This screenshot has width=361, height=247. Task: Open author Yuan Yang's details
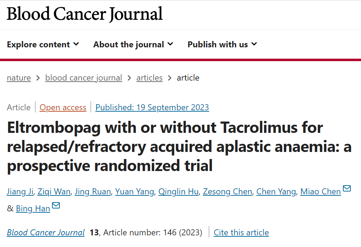(x=135, y=192)
